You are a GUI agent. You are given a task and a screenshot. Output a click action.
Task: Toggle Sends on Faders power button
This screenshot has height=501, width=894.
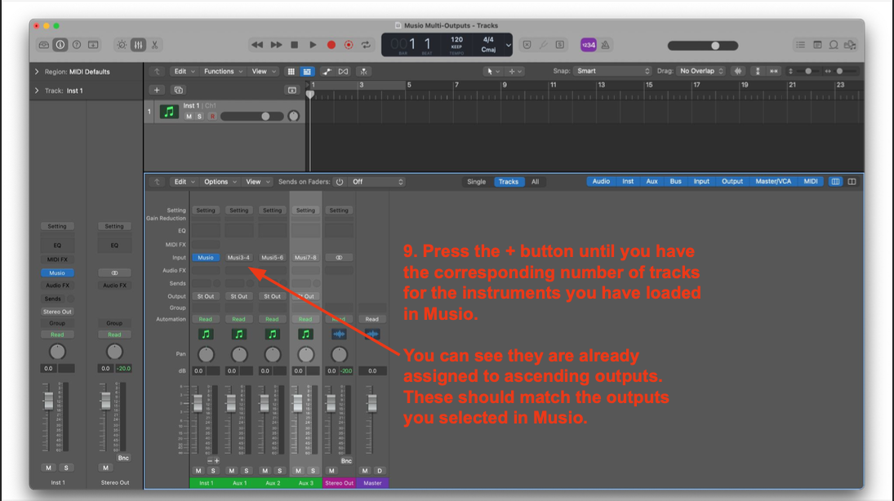click(x=340, y=182)
